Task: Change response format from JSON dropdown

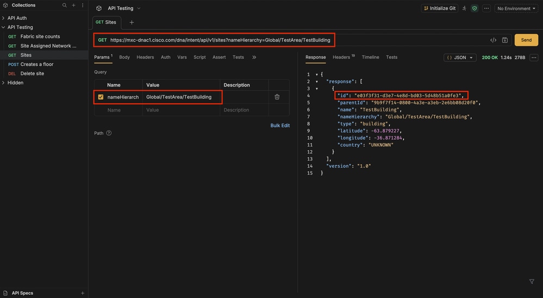Action: [460, 58]
